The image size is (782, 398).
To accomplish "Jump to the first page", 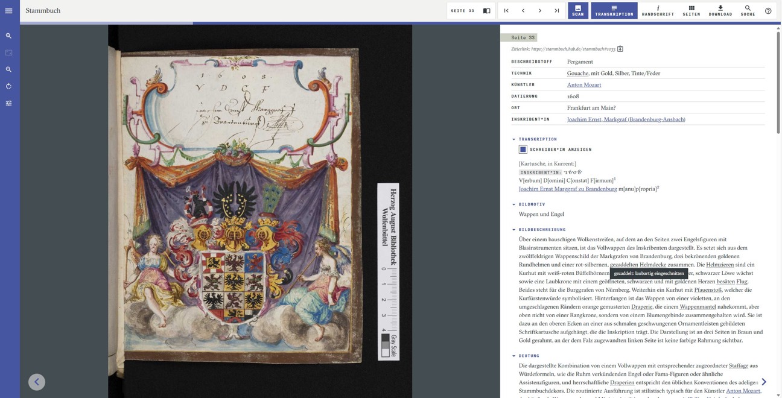I will point(506,11).
